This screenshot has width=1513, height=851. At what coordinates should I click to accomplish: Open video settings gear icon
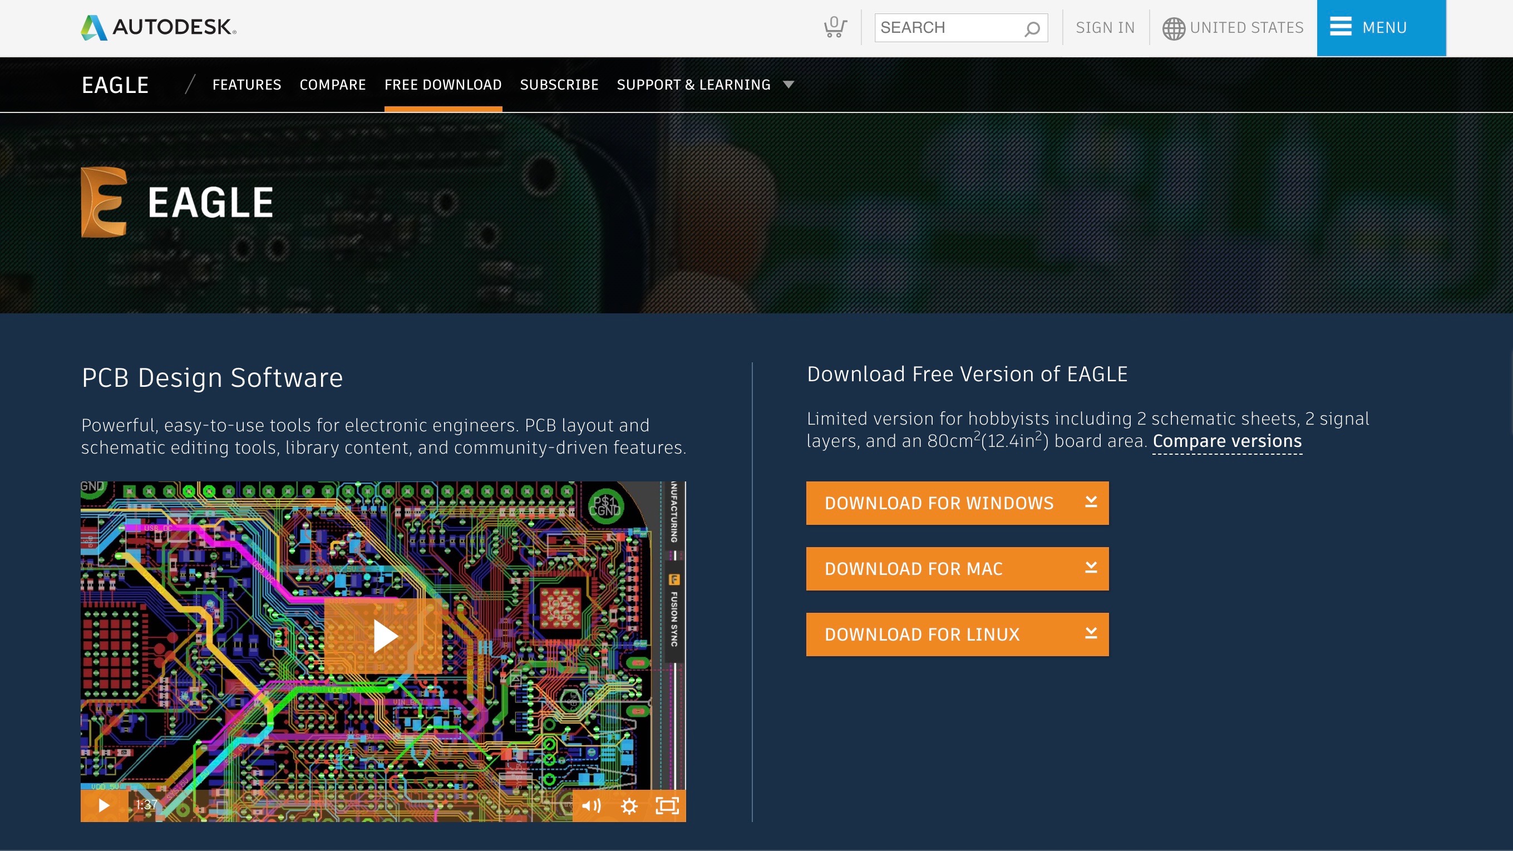[x=629, y=806]
